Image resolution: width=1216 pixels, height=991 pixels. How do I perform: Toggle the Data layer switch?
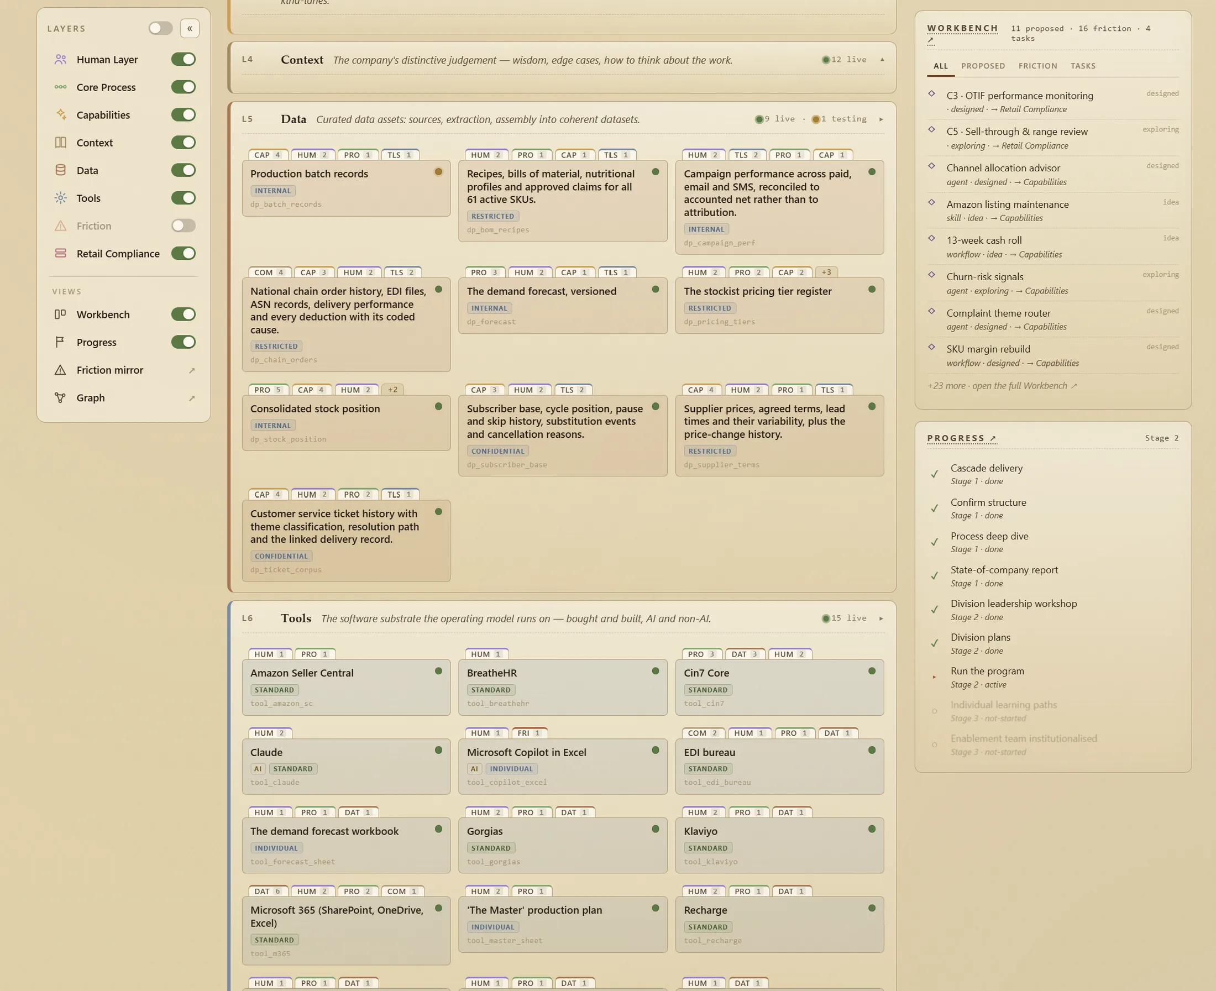coord(184,170)
